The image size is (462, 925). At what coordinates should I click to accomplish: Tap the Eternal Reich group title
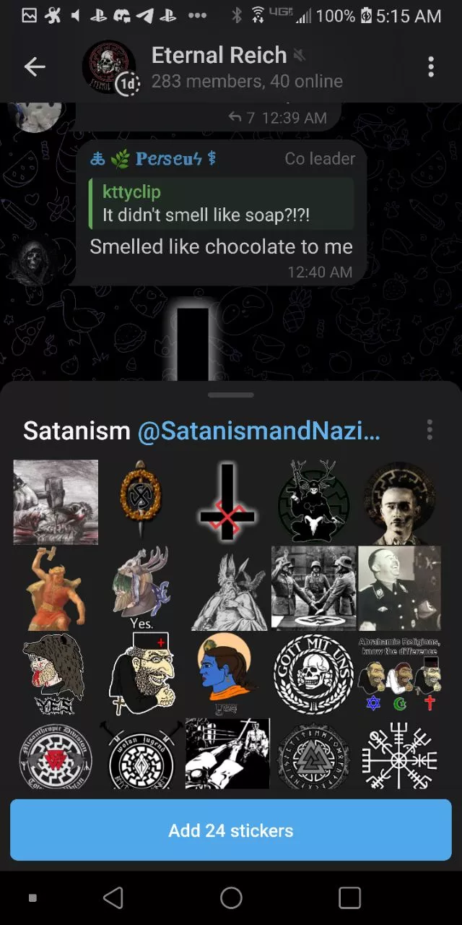(219, 55)
